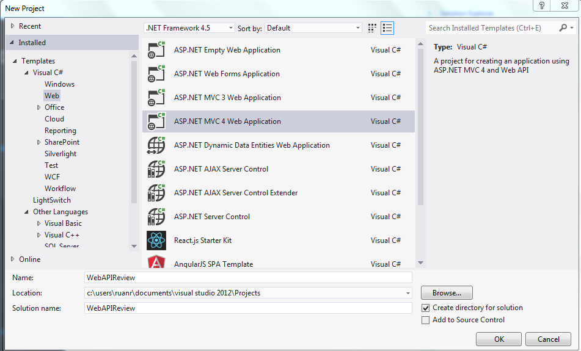Open search options dropdown arrow
Viewport: 581px width, 351px height.
pos(572,27)
